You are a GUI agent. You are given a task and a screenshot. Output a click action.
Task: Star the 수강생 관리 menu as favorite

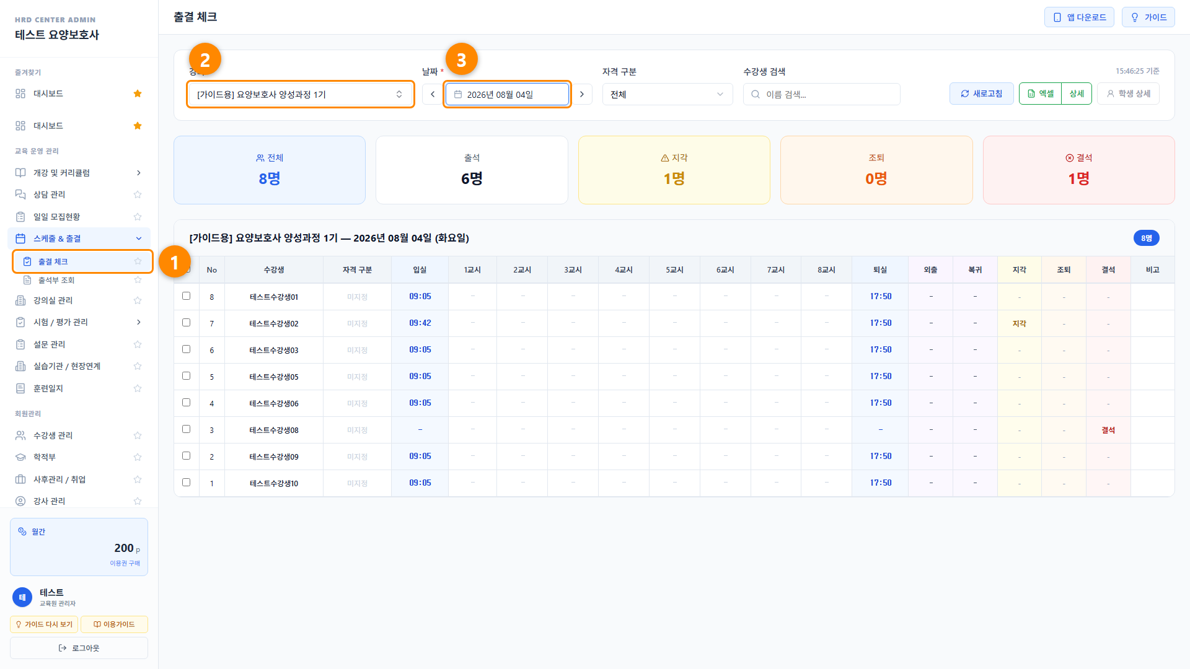tap(138, 435)
